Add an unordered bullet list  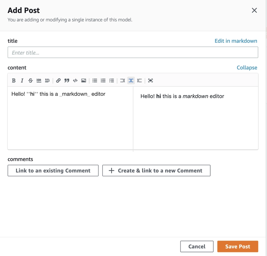pyautogui.click(x=95, y=80)
